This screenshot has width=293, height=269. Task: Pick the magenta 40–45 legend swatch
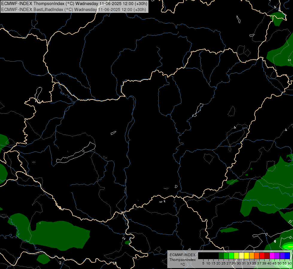point(272,256)
